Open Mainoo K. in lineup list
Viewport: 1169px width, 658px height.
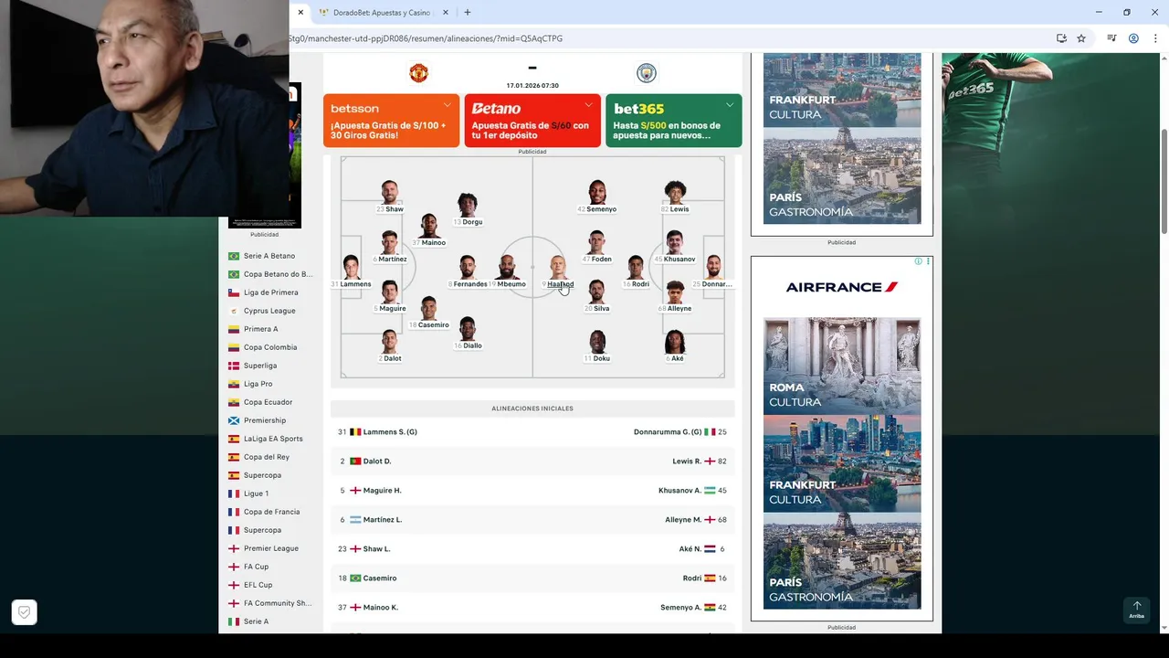pyautogui.click(x=381, y=608)
